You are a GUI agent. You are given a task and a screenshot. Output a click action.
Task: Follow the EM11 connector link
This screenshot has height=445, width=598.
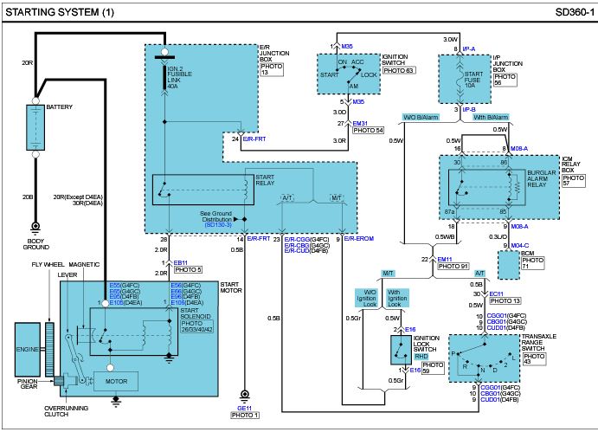point(445,259)
